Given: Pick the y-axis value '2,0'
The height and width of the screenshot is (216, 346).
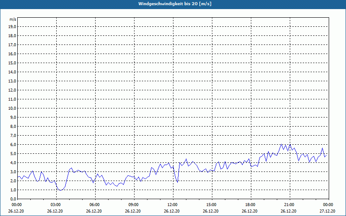Looking at the screenshot, I should (x=13, y=181).
